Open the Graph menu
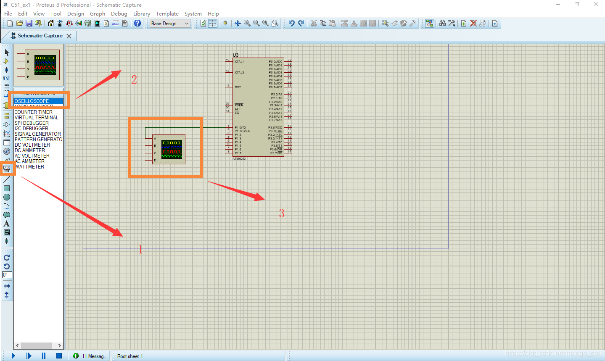This screenshot has height=361, width=605. click(98, 13)
